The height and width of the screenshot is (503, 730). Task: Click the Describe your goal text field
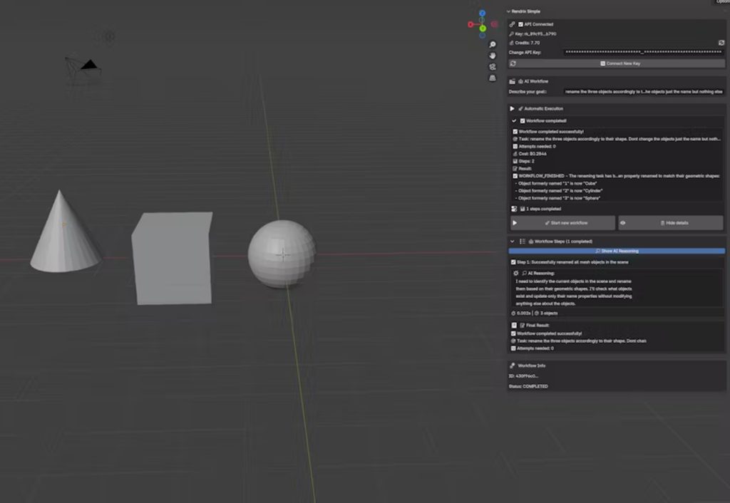644,92
